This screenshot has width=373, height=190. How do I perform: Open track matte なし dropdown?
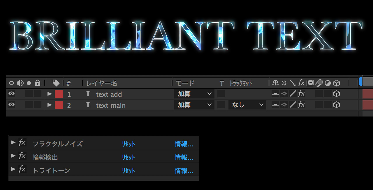(x=247, y=105)
